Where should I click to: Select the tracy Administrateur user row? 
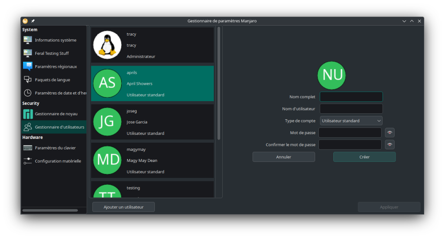click(x=153, y=45)
